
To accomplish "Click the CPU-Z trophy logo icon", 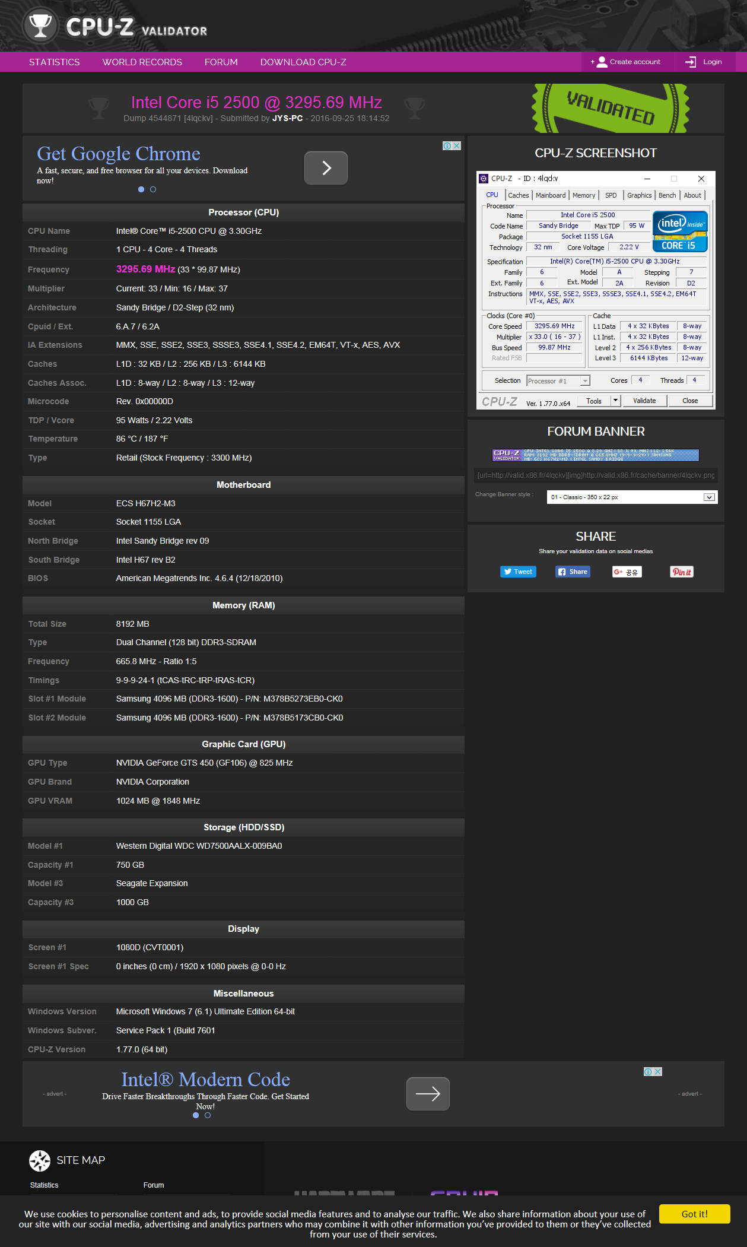I will (40, 26).
